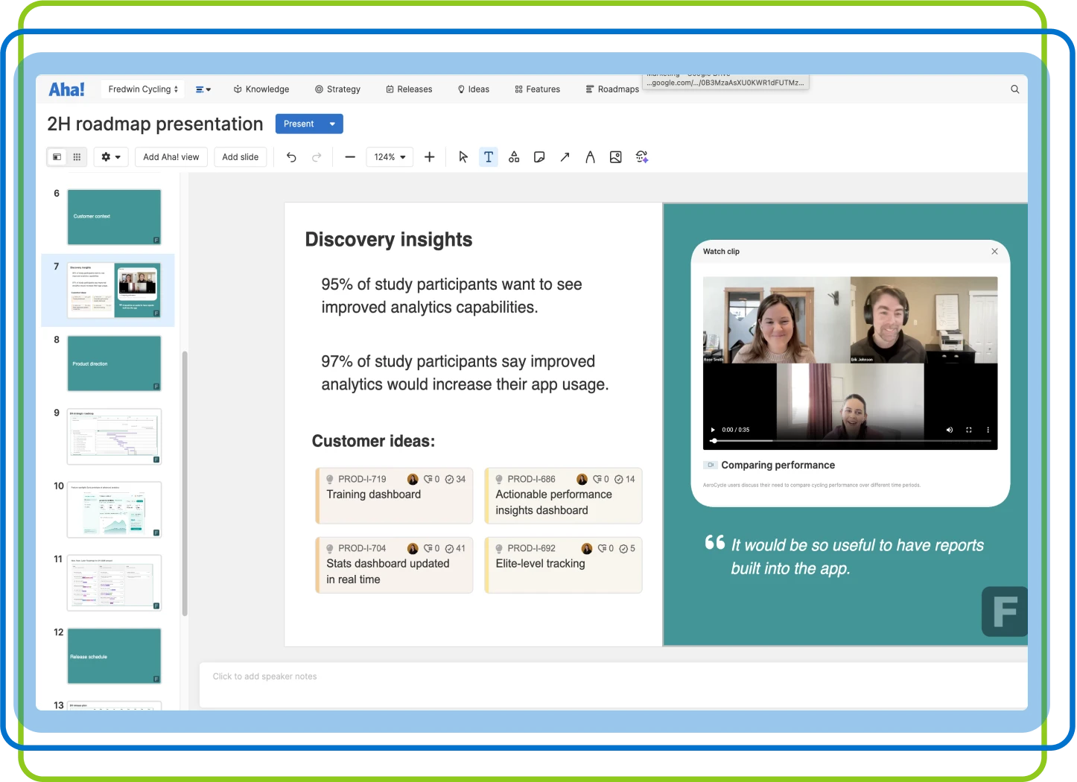Redo the last action
The image size is (1077, 782).
click(317, 157)
